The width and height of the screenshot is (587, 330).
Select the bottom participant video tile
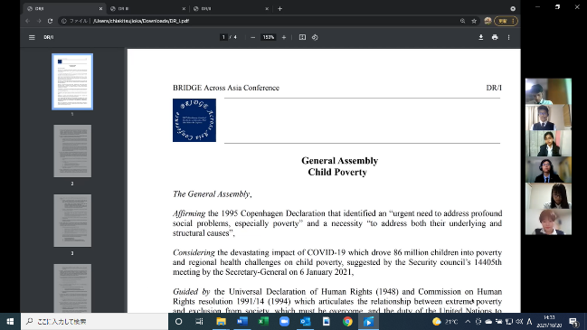click(x=548, y=222)
